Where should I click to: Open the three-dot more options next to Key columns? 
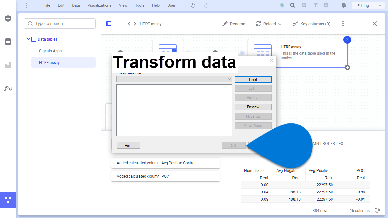[x=343, y=24]
